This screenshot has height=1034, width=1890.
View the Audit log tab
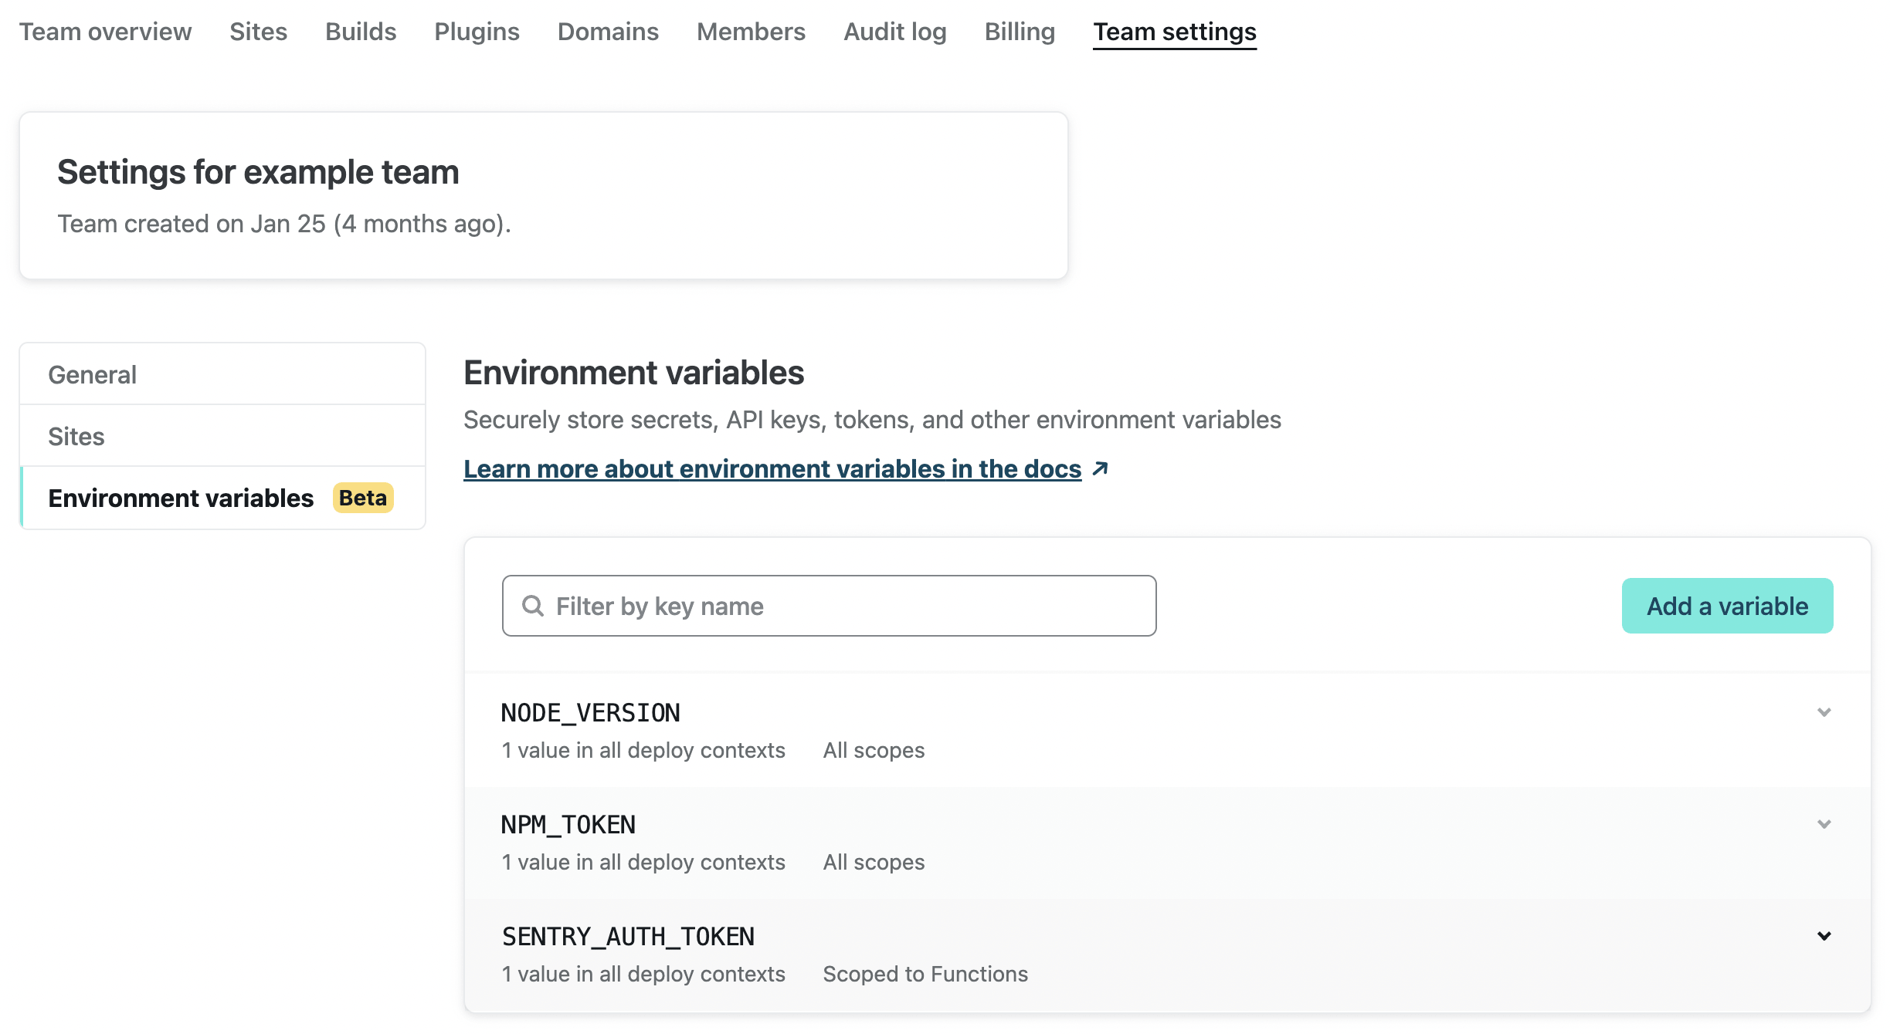click(x=894, y=32)
